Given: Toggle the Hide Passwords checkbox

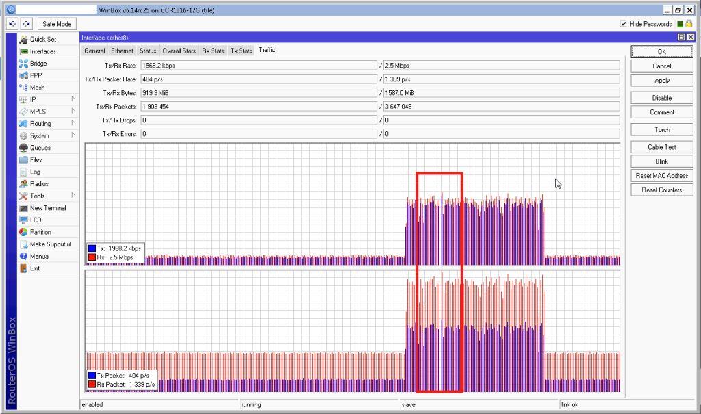Looking at the screenshot, I should [x=623, y=24].
